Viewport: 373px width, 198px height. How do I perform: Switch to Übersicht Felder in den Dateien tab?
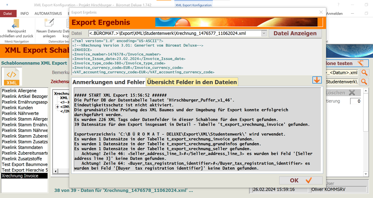click(192, 82)
